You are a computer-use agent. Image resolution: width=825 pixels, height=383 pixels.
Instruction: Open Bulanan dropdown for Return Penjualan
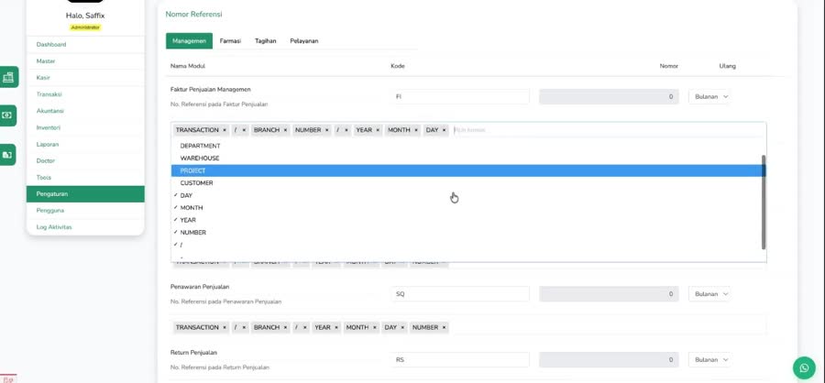pyautogui.click(x=709, y=360)
